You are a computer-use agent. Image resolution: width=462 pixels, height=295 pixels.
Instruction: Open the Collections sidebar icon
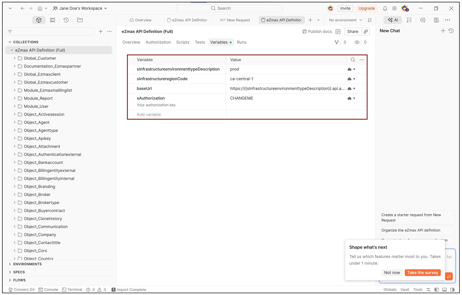point(39,20)
